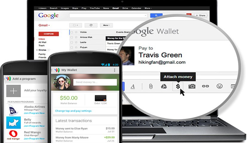Tap Change tap and pay settings
Viewport: 251px width, 143px height.
coord(73,111)
